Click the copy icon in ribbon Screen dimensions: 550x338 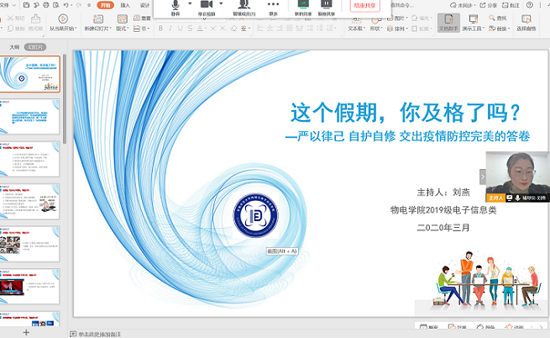pyautogui.click(x=11, y=29)
